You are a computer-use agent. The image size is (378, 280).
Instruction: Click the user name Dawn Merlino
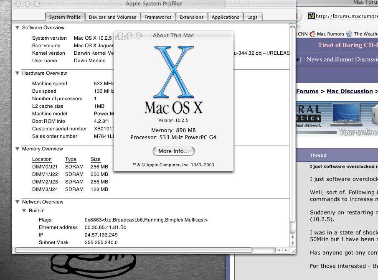(90, 61)
